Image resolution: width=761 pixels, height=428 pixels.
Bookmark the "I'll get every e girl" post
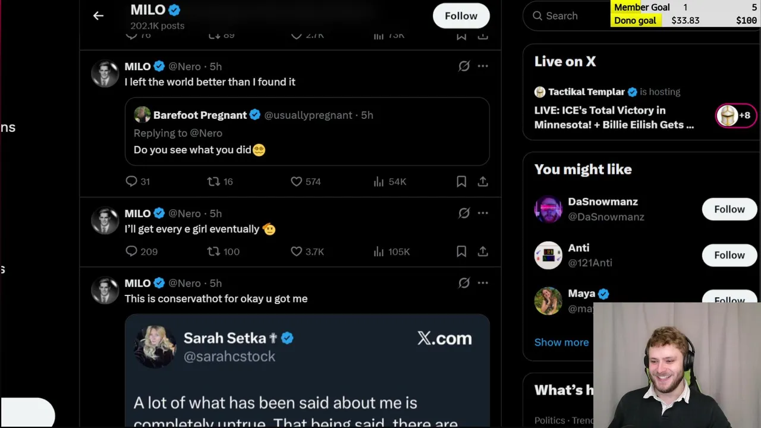(461, 251)
